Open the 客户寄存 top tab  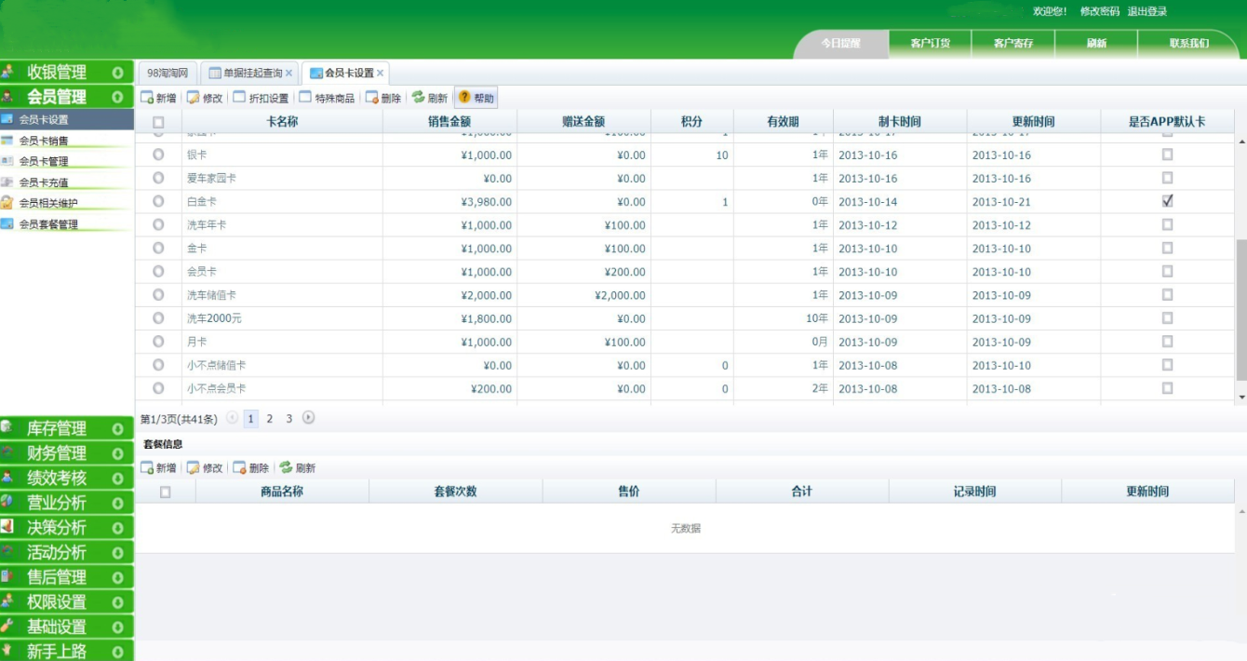pyautogui.click(x=1013, y=43)
